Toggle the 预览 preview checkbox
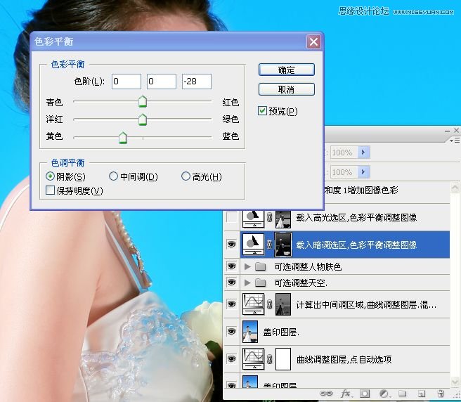 pyautogui.click(x=262, y=111)
